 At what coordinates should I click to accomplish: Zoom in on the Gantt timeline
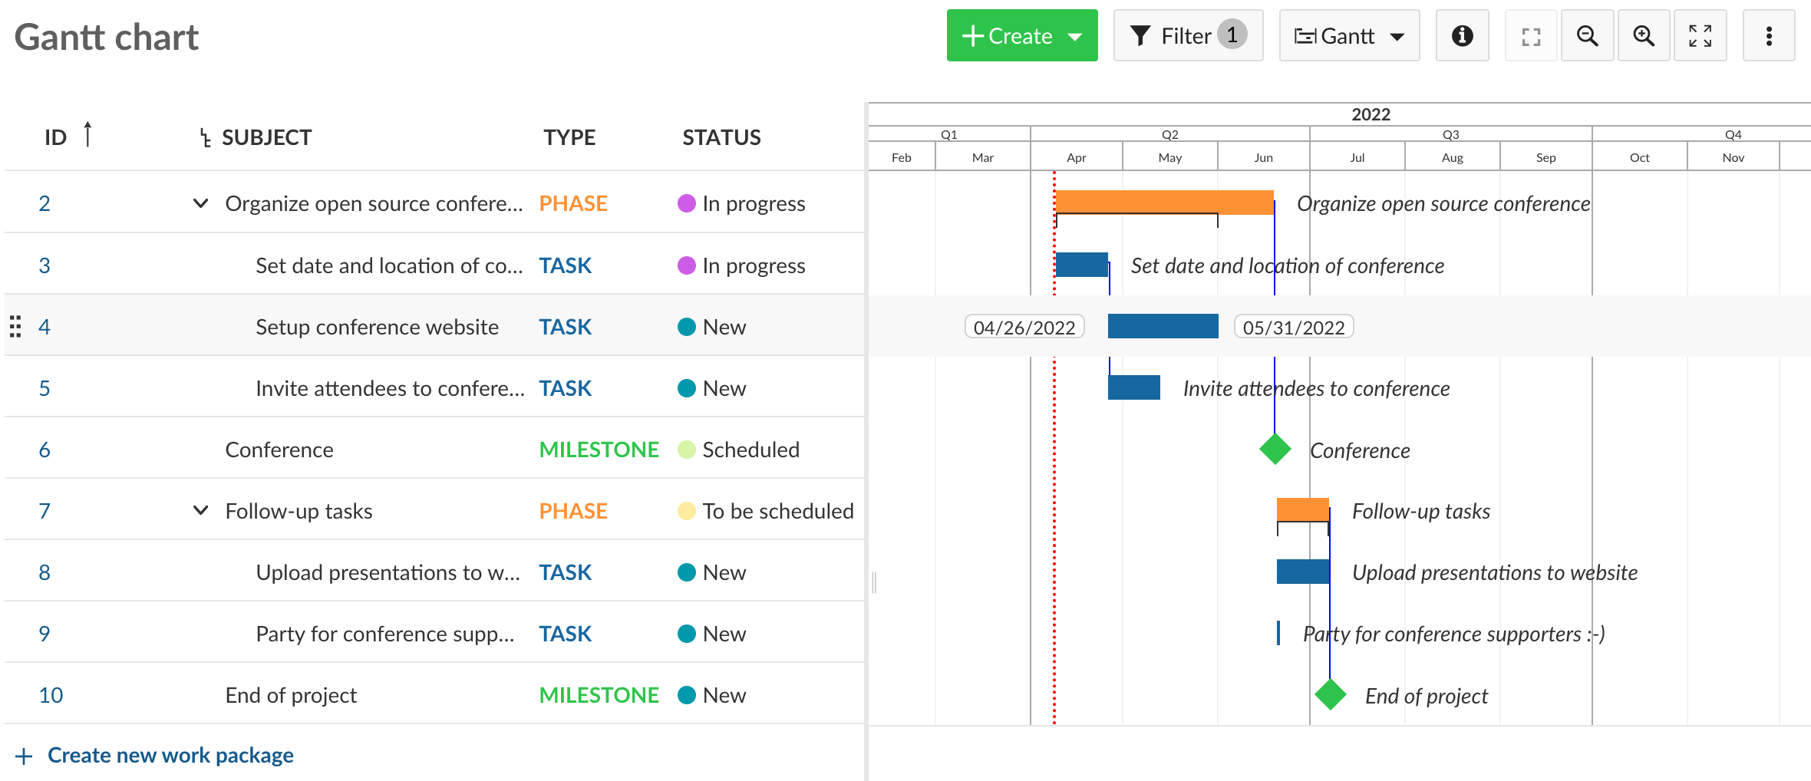pyautogui.click(x=1644, y=35)
